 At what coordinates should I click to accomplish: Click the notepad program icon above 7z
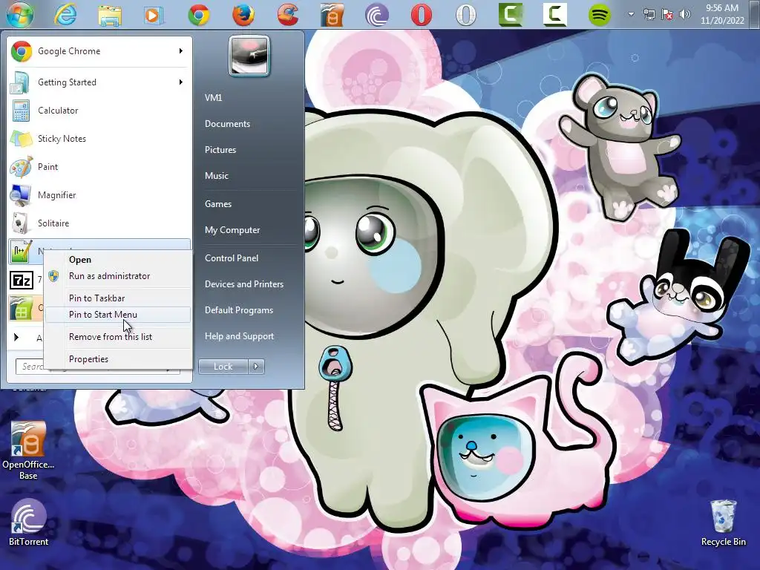point(22,251)
